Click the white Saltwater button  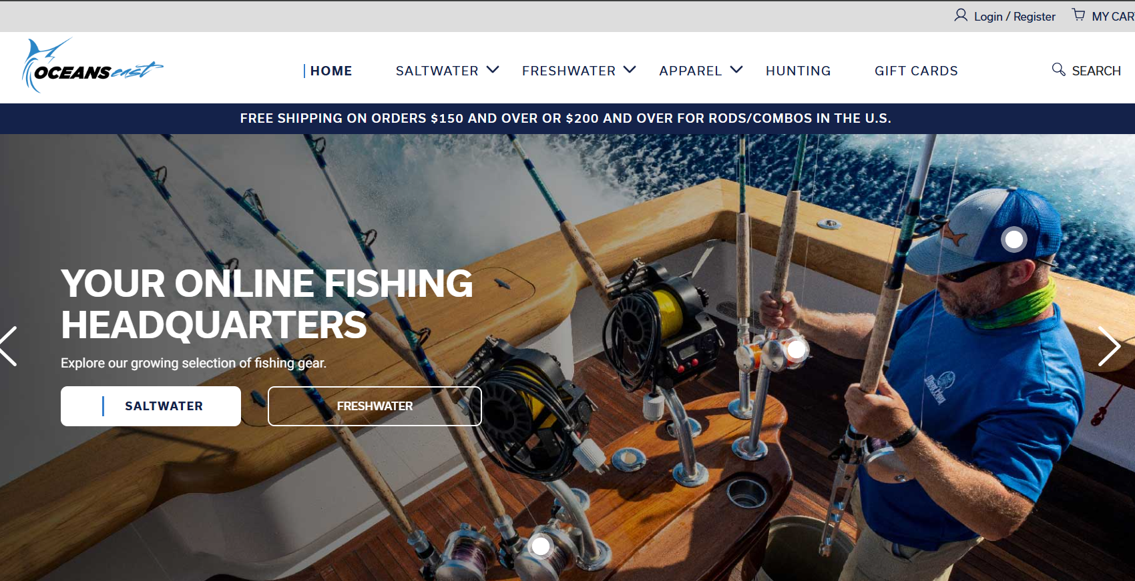[x=151, y=406]
